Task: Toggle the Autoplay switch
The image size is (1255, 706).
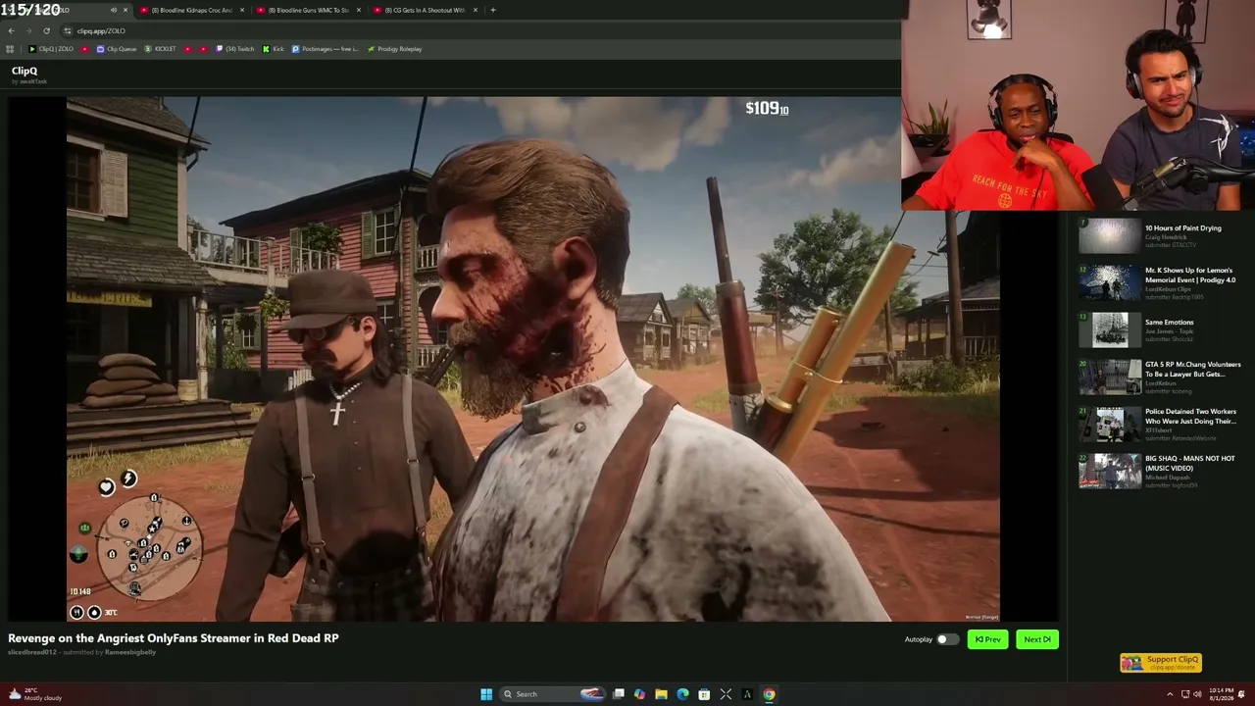Action: [947, 639]
